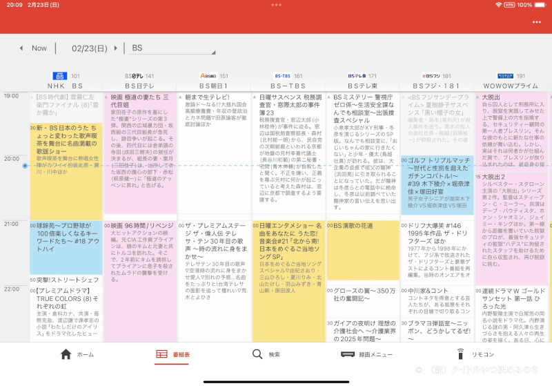Tap the 20:00 time label
The image size is (552, 386).
(12, 159)
